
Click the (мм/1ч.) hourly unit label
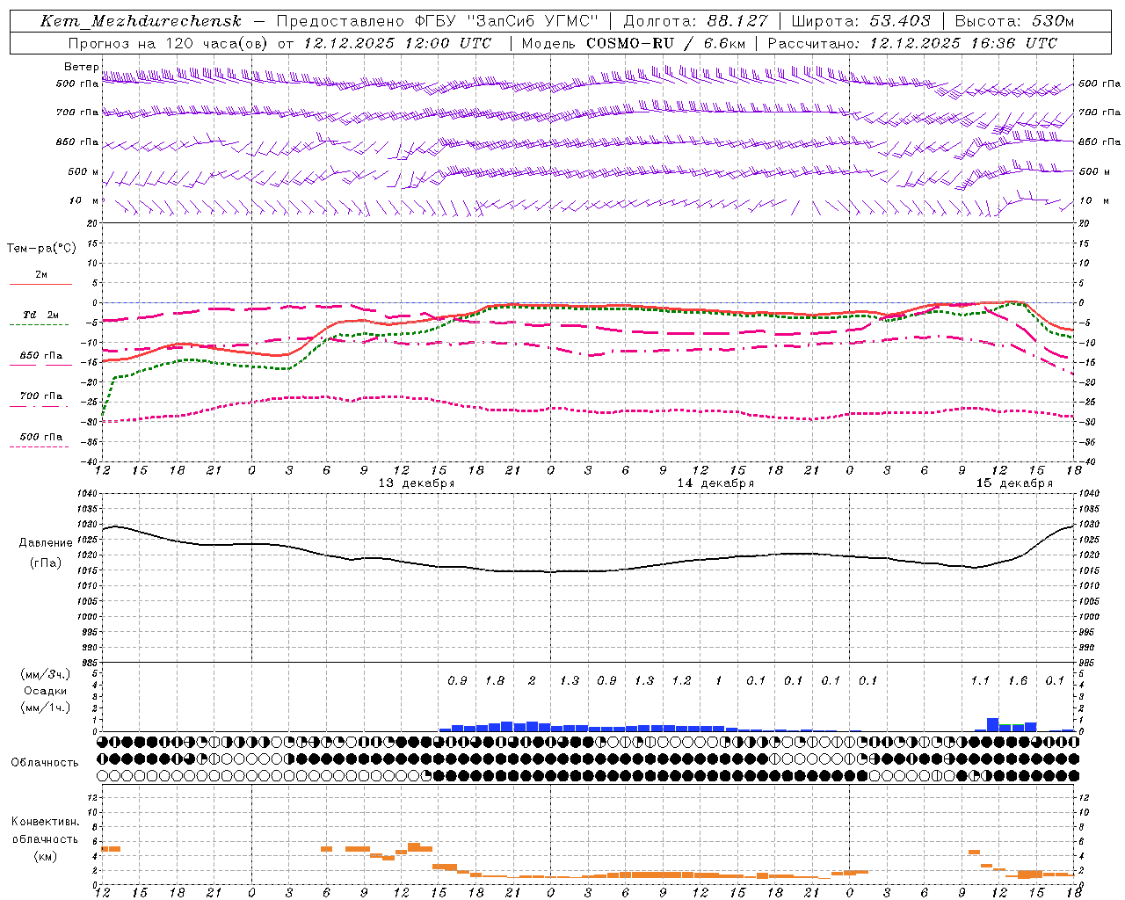coord(46,708)
